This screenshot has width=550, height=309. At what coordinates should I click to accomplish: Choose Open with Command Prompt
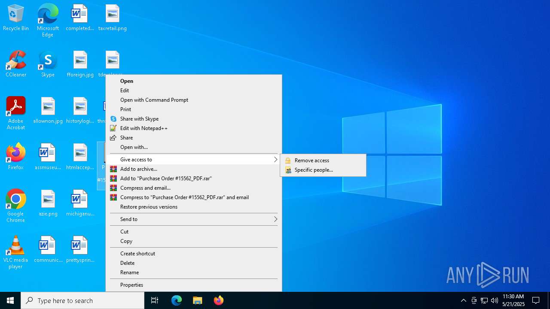194,100
